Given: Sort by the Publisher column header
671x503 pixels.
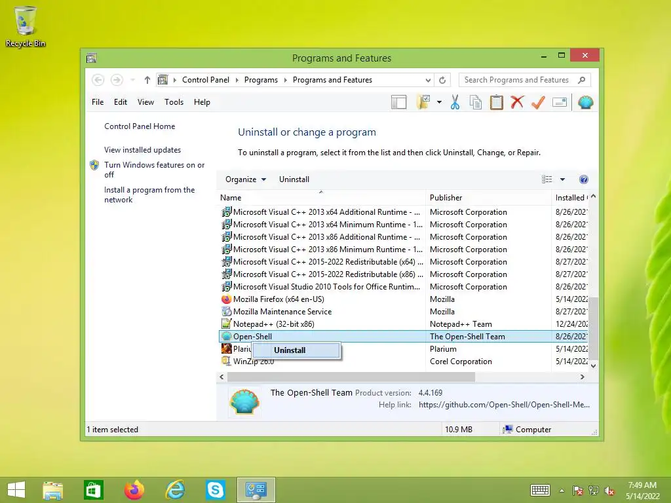Looking at the screenshot, I should click(488, 198).
